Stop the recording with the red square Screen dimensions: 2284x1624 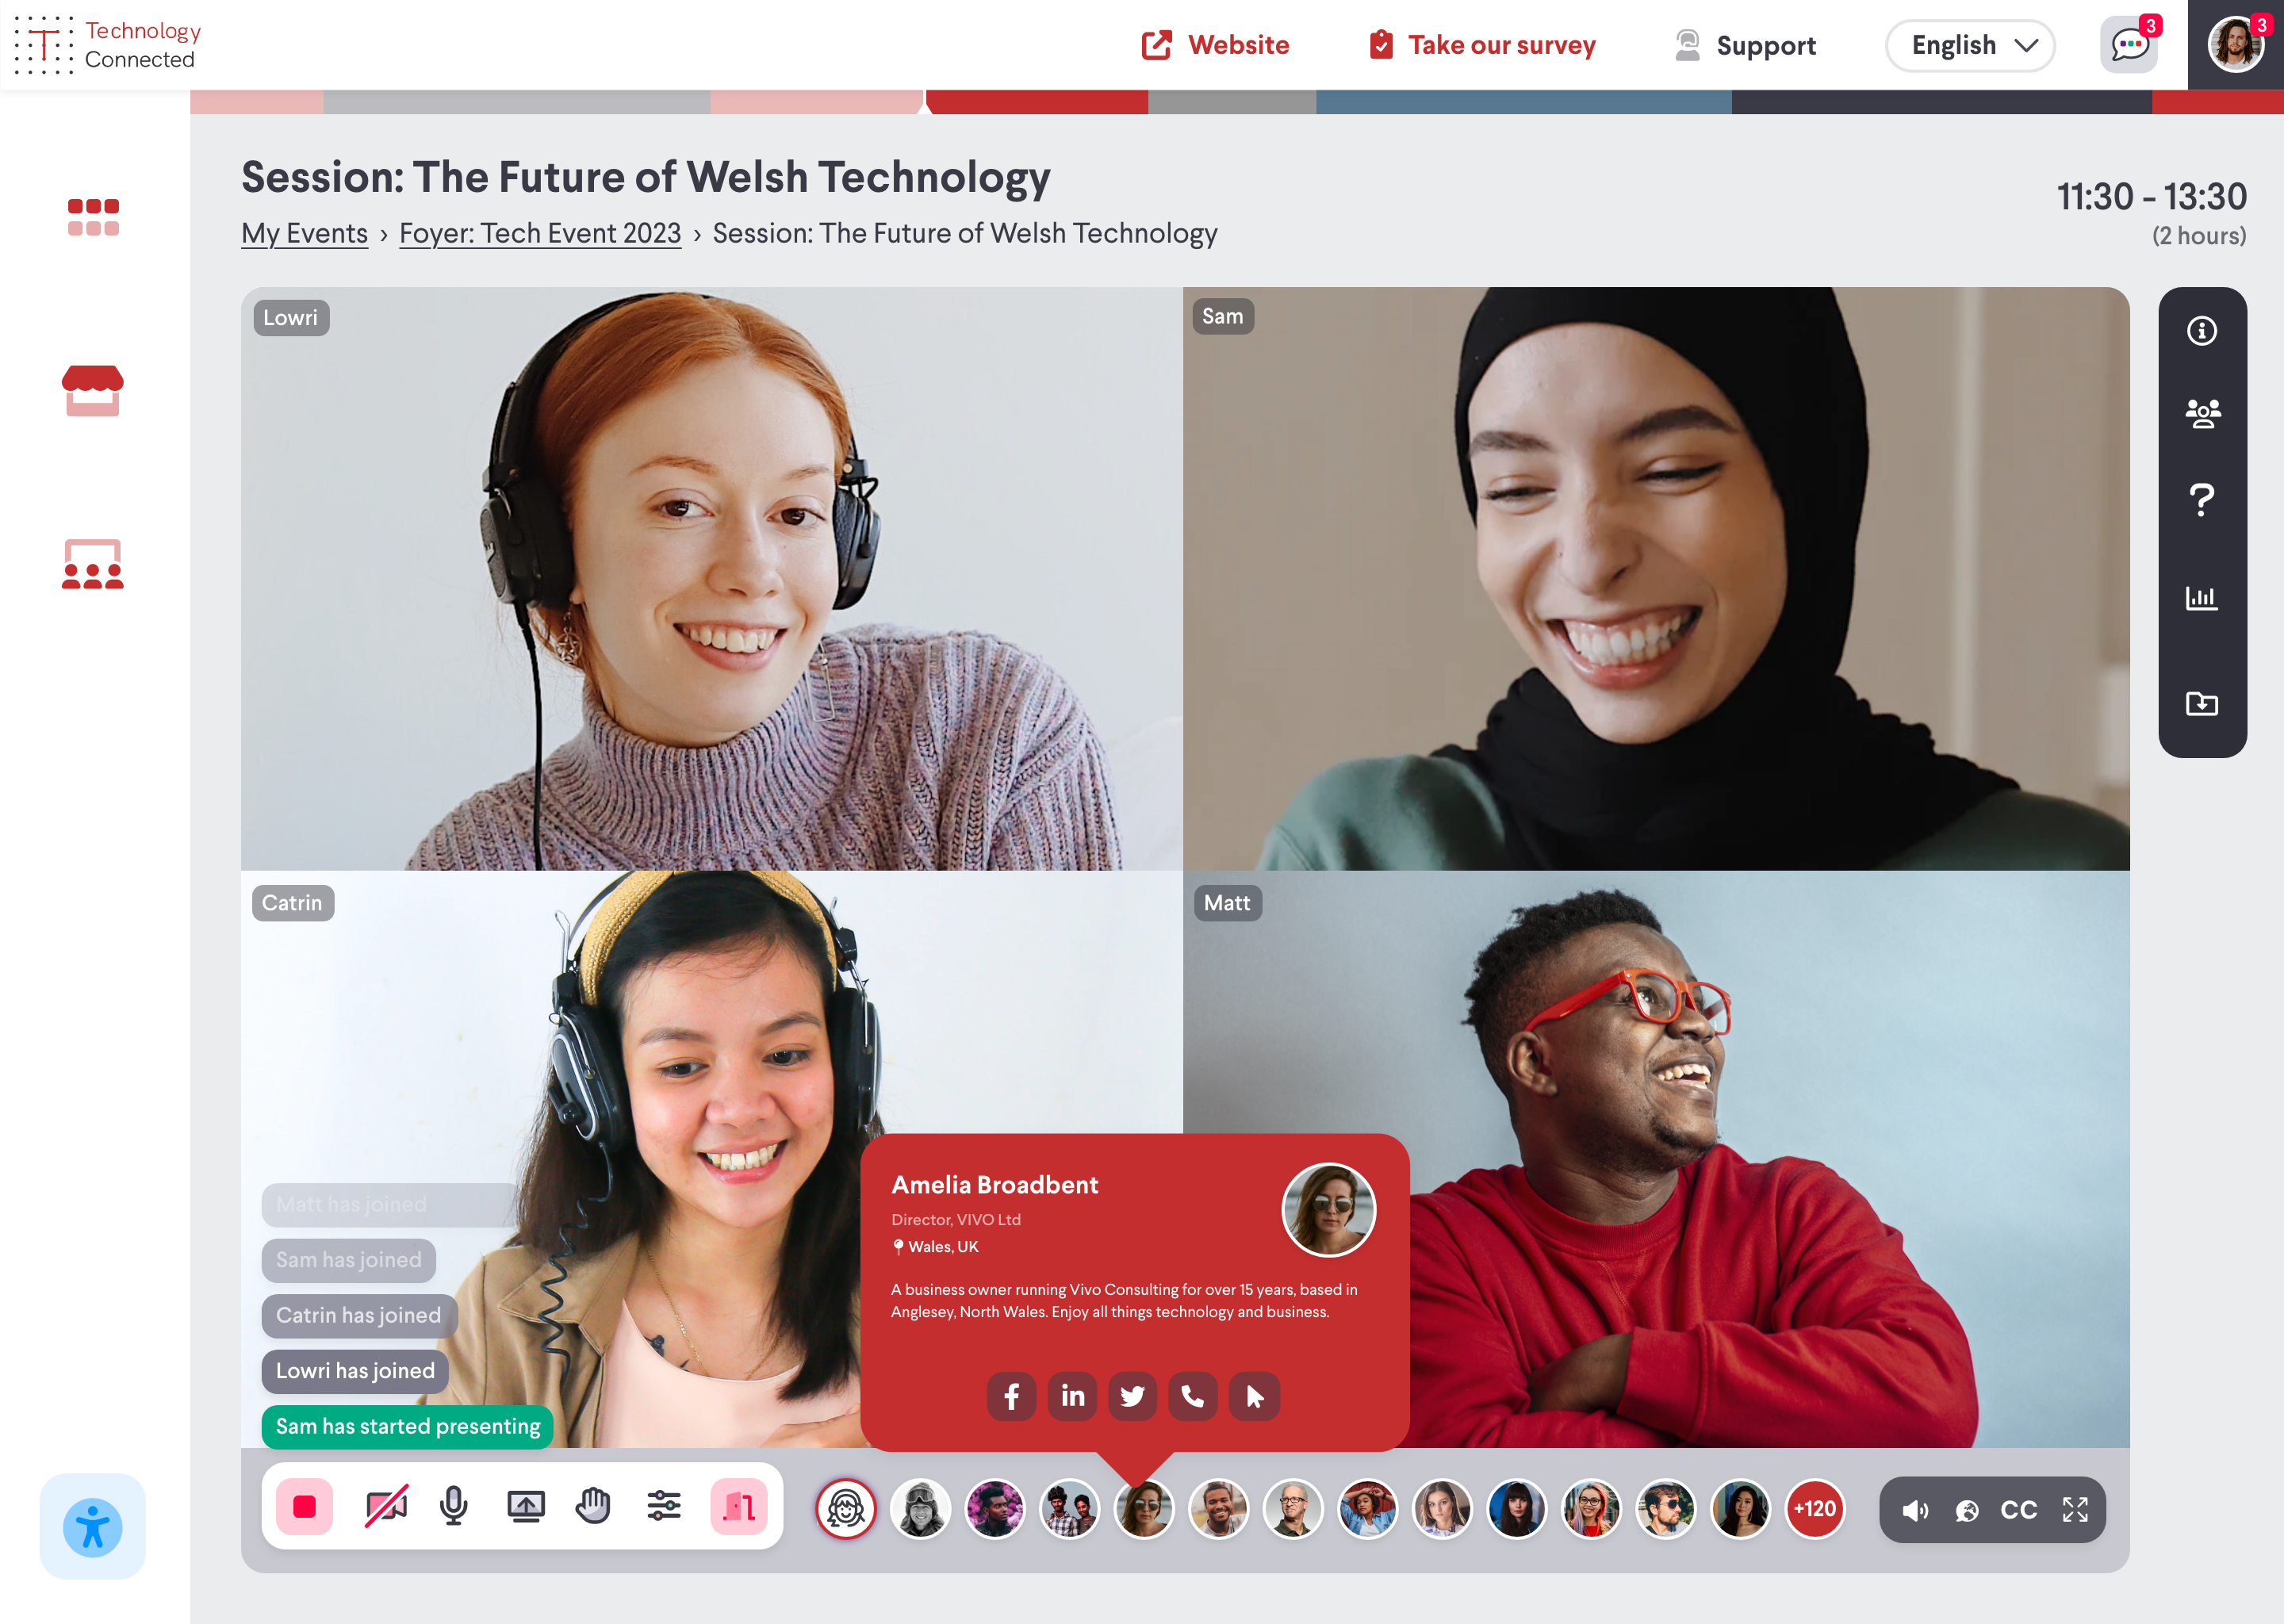pyautogui.click(x=304, y=1506)
